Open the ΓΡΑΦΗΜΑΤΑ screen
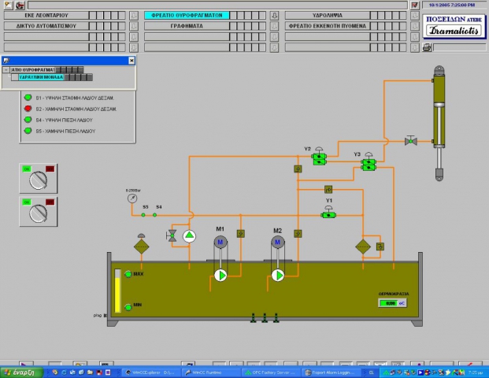This screenshot has width=489, height=378. 187,26
